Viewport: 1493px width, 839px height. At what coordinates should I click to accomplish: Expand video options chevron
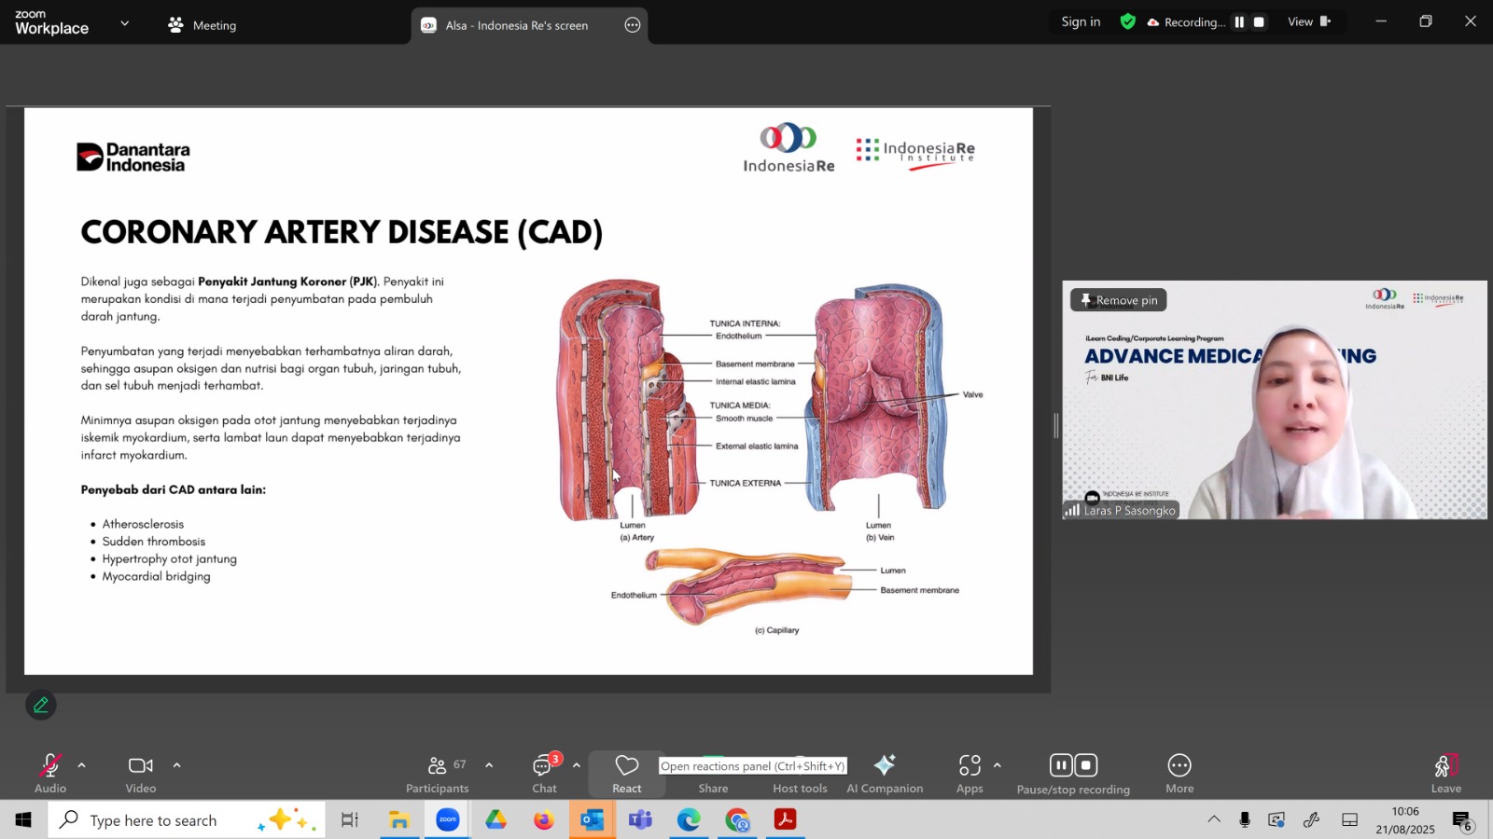click(x=176, y=765)
